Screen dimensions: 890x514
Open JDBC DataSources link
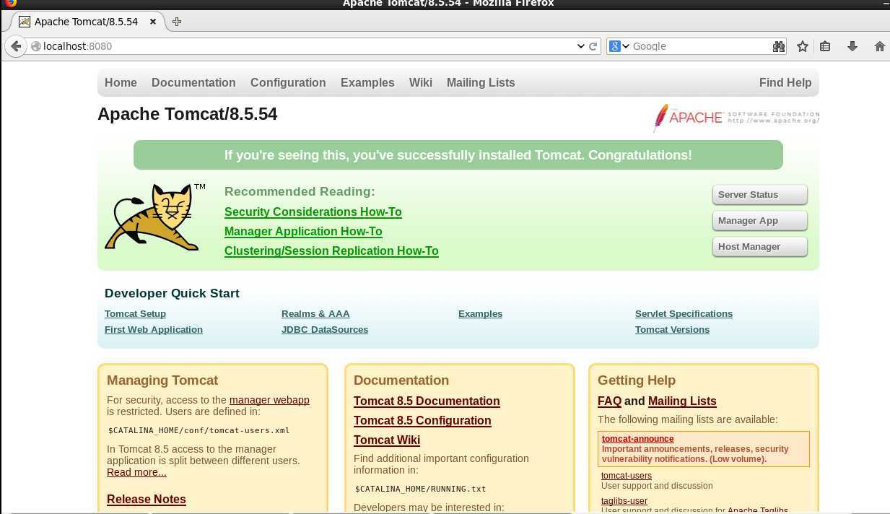point(325,330)
